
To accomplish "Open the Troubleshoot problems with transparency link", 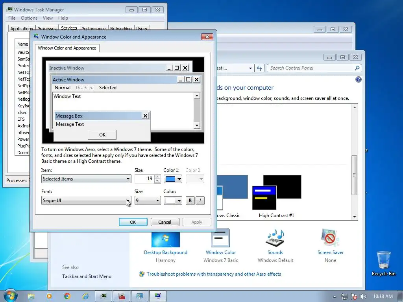I will click(214, 274).
